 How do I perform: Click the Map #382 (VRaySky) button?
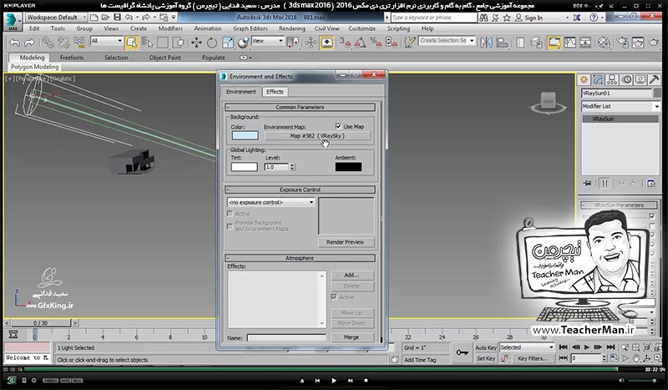point(317,136)
